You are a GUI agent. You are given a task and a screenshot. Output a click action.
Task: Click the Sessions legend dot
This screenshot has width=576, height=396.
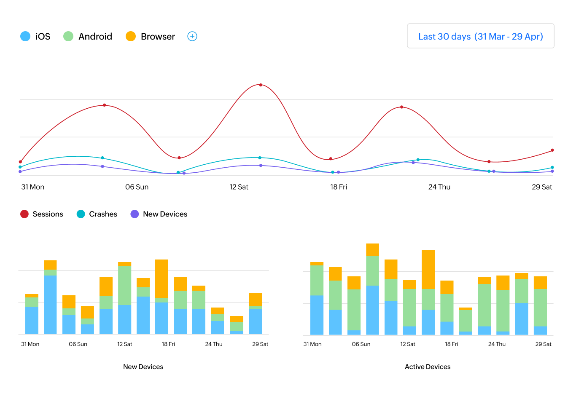coord(24,214)
